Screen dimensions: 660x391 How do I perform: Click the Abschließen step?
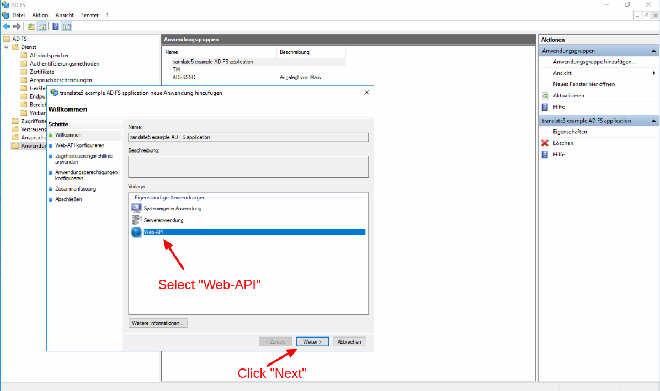pos(68,199)
